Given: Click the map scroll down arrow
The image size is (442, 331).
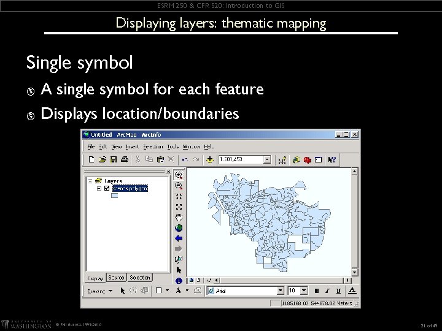Looking at the screenshot, I should (x=355, y=272).
